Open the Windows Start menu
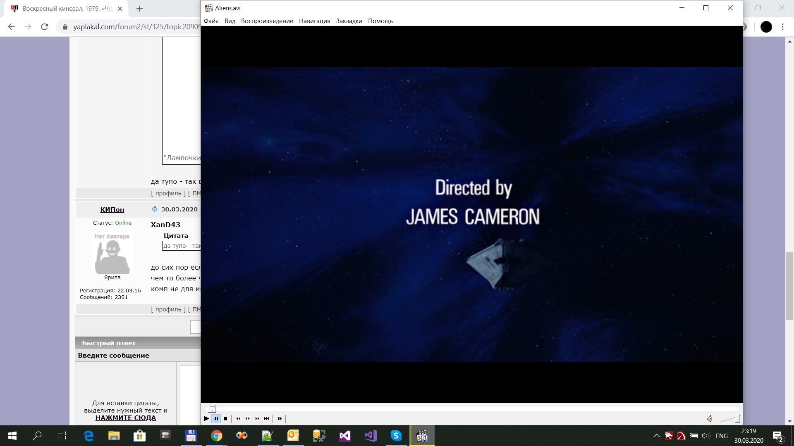The width and height of the screenshot is (794, 446). click(12, 436)
